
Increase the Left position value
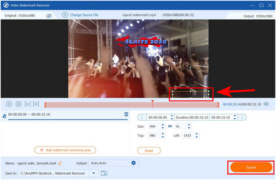(196, 134)
